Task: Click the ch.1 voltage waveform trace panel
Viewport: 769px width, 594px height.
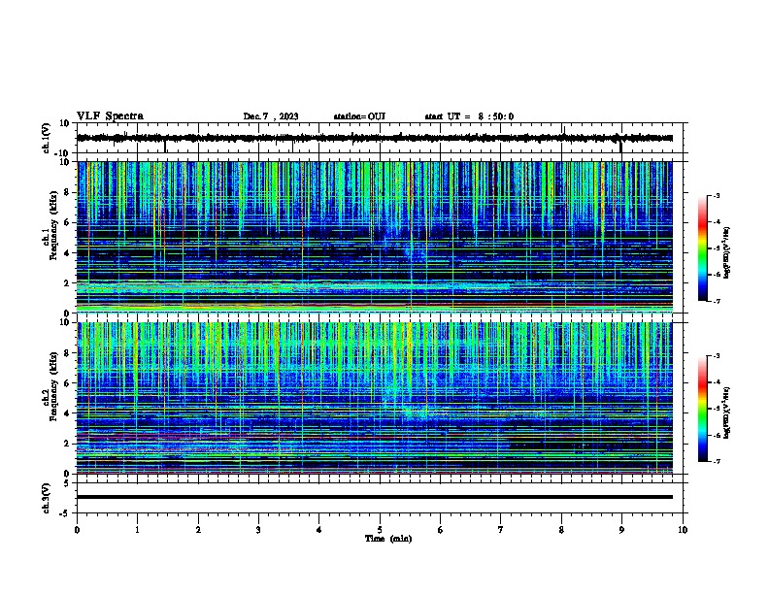Action: coord(382,138)
